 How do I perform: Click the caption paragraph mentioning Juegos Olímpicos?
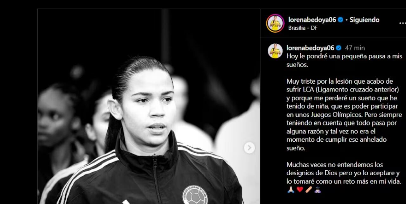[344, 114]
